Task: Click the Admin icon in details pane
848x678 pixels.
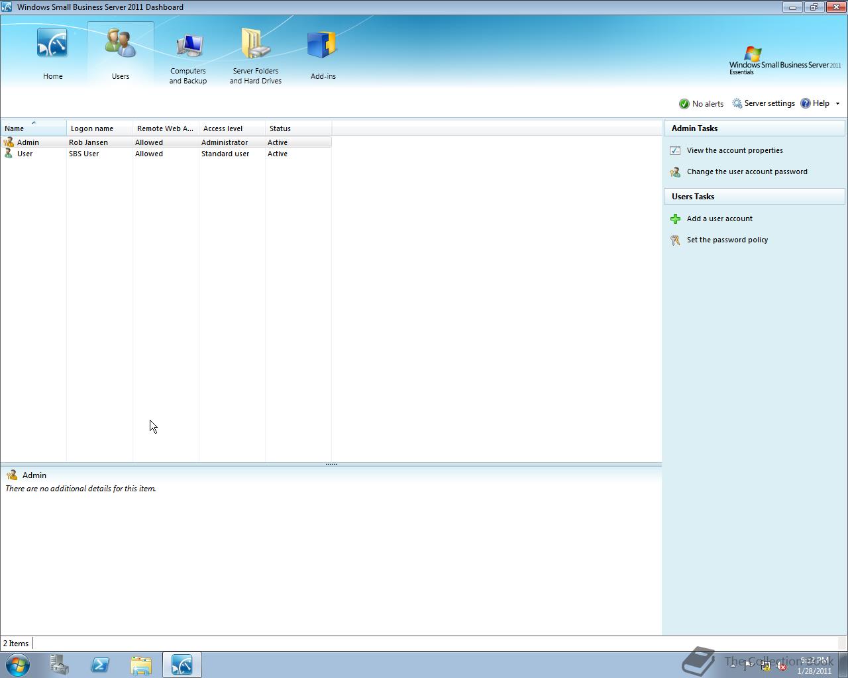Action: click(x=11, y=475)
